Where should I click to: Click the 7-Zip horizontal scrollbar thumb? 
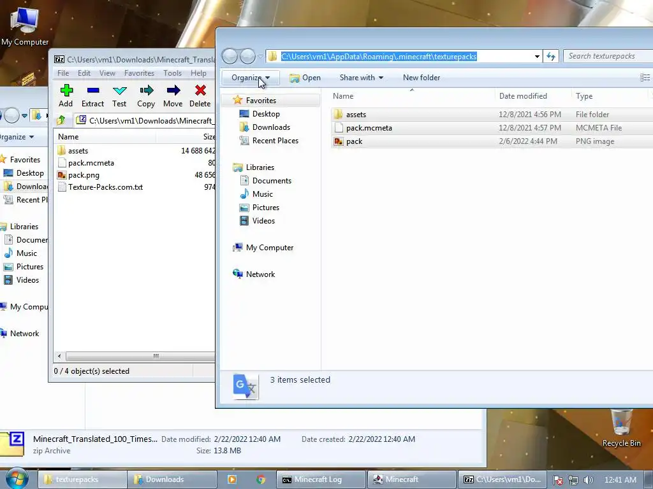(x=142, y=357)
